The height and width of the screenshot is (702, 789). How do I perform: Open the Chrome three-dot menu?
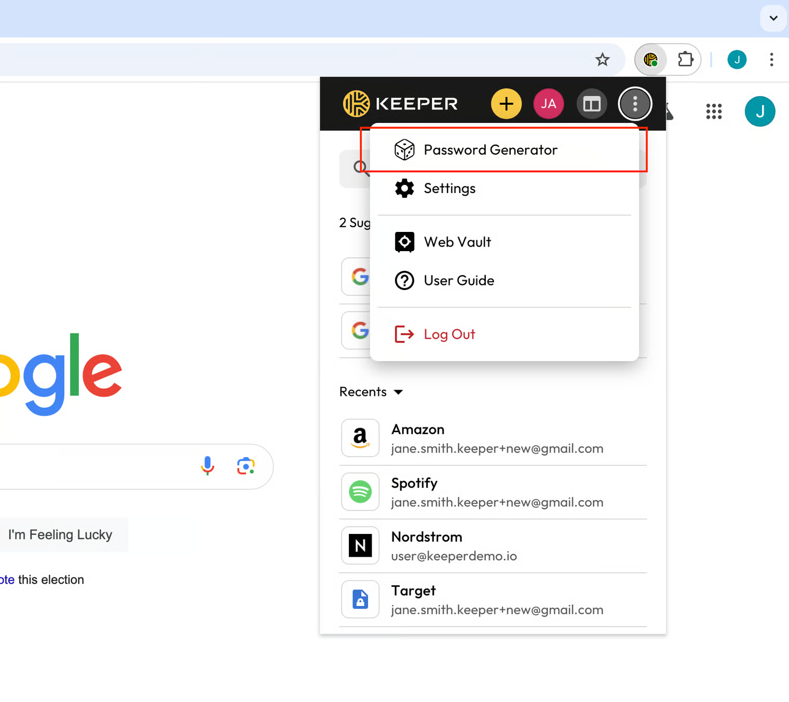coord(771,60)
